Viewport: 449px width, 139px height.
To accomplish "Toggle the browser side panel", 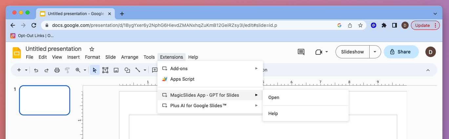I will tap(395, 25).
